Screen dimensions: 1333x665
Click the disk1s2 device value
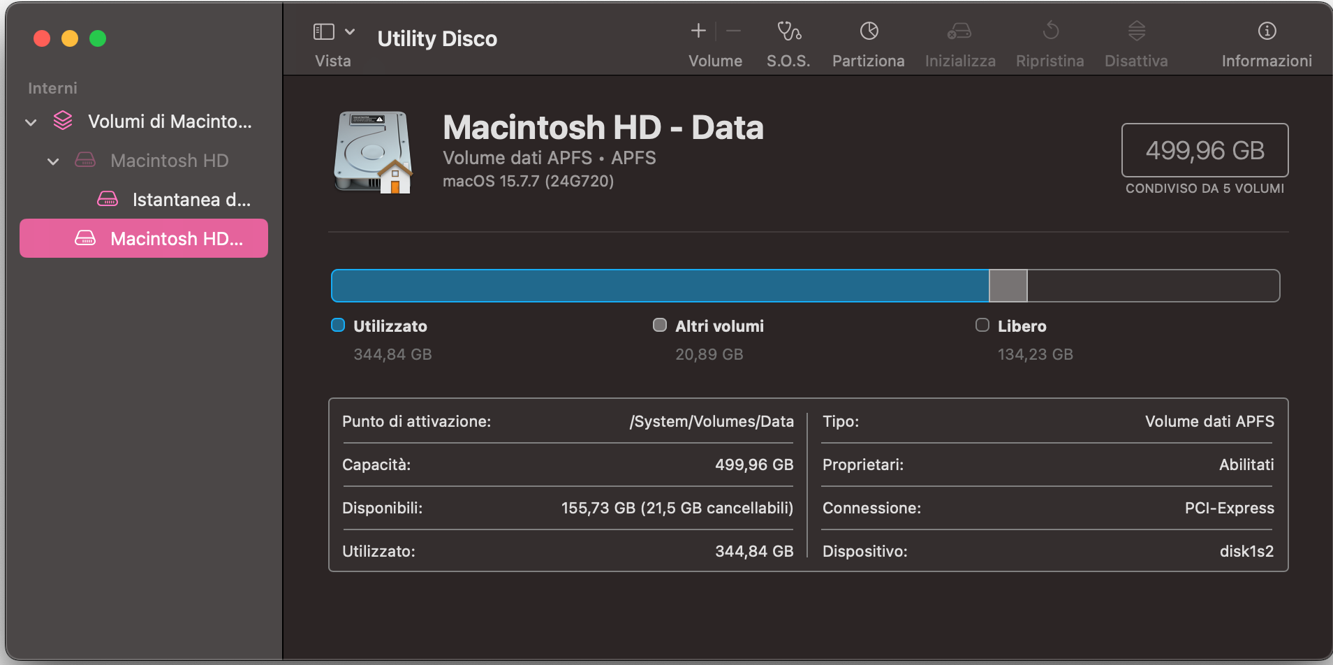point(1246,551)
